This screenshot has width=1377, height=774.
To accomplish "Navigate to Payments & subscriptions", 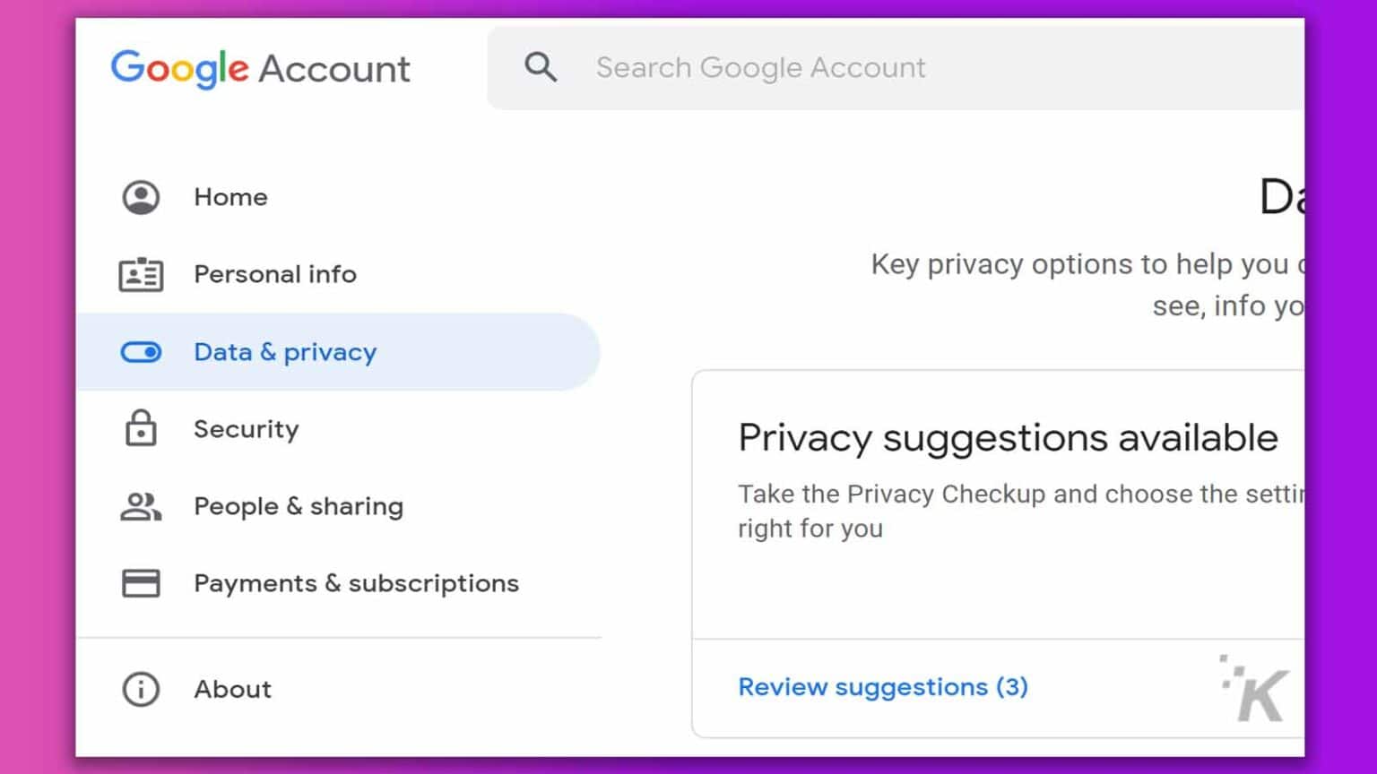I will [356, 582].
